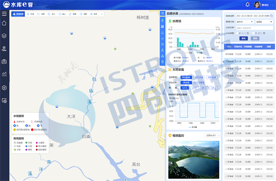Click the dark blue search button
The width and height of the screenshot is (276, 181).
pos(244,38)
